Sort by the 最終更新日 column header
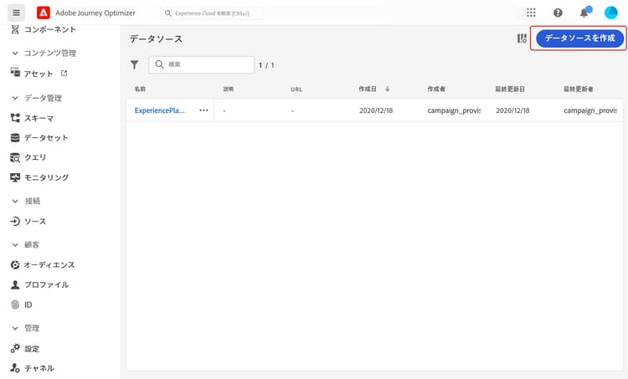Screen dimensions: 628x379 coord(510,89)
